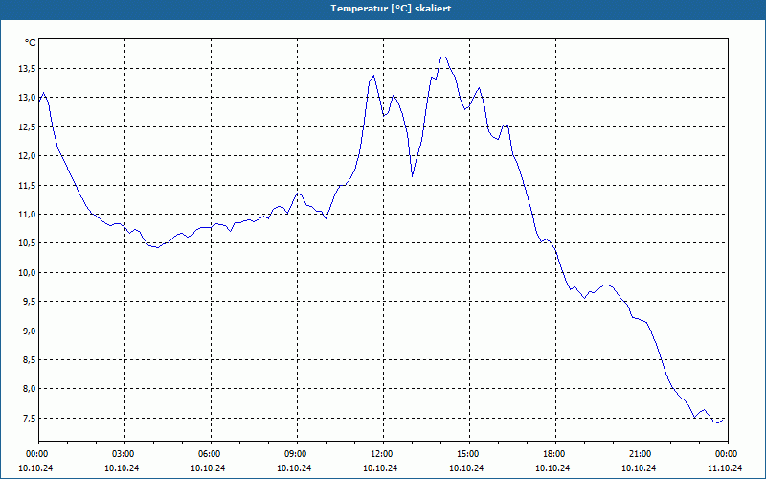The height and width of the screenshot is (479, 766).
Task: Click the title 'Temperatur [°C] skaliert'
Action: pos(391,9)
